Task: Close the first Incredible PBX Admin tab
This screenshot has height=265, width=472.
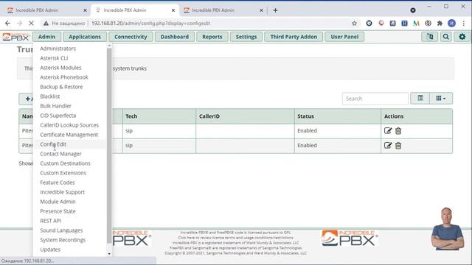Action: click(85, 10)
